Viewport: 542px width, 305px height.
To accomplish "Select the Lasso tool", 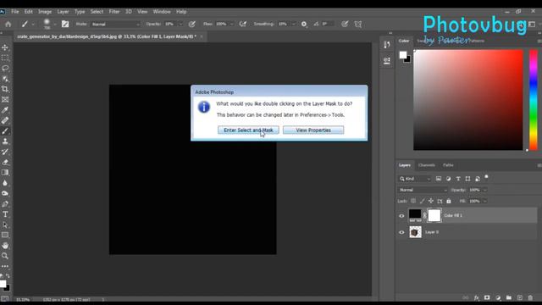I will 5,68.
